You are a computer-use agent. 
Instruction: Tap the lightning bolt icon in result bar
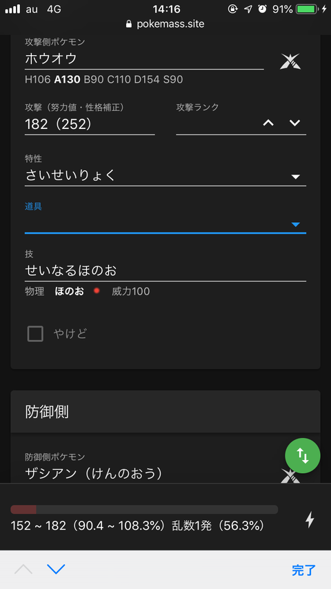click(x=310, y=520)
